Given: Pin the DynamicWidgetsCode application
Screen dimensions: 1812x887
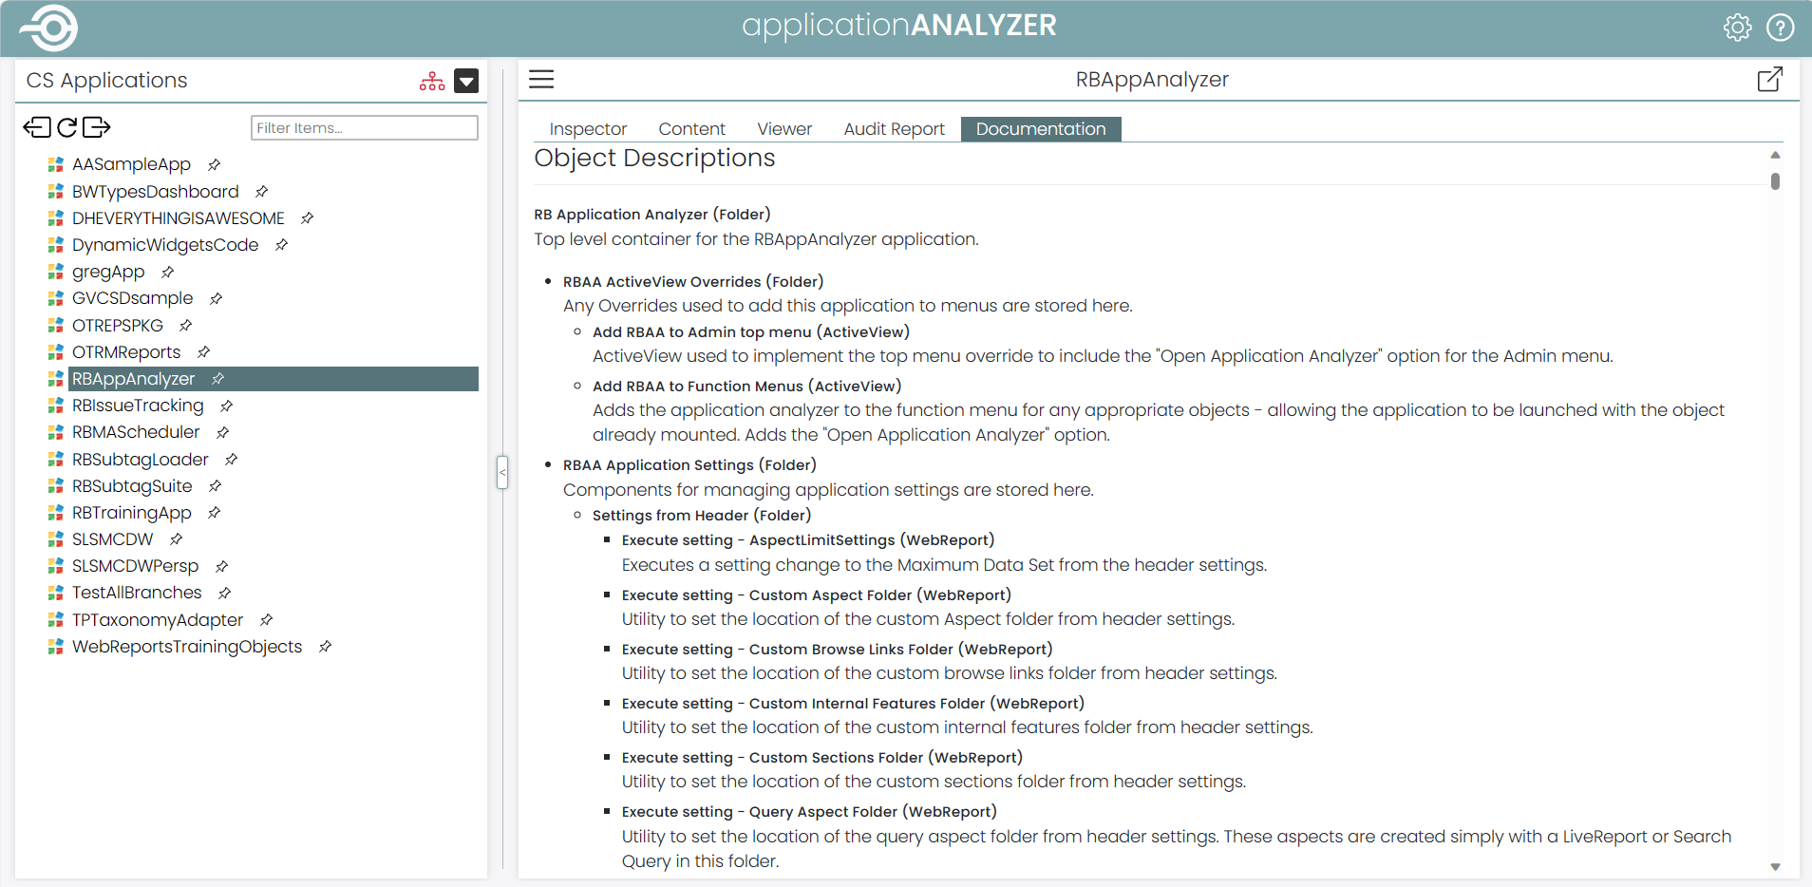Looking at the screenshot, I should pyautogui.click(x=282, y=244).
